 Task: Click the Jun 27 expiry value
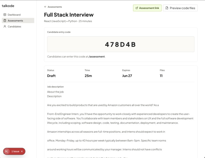tap(127, 76)
